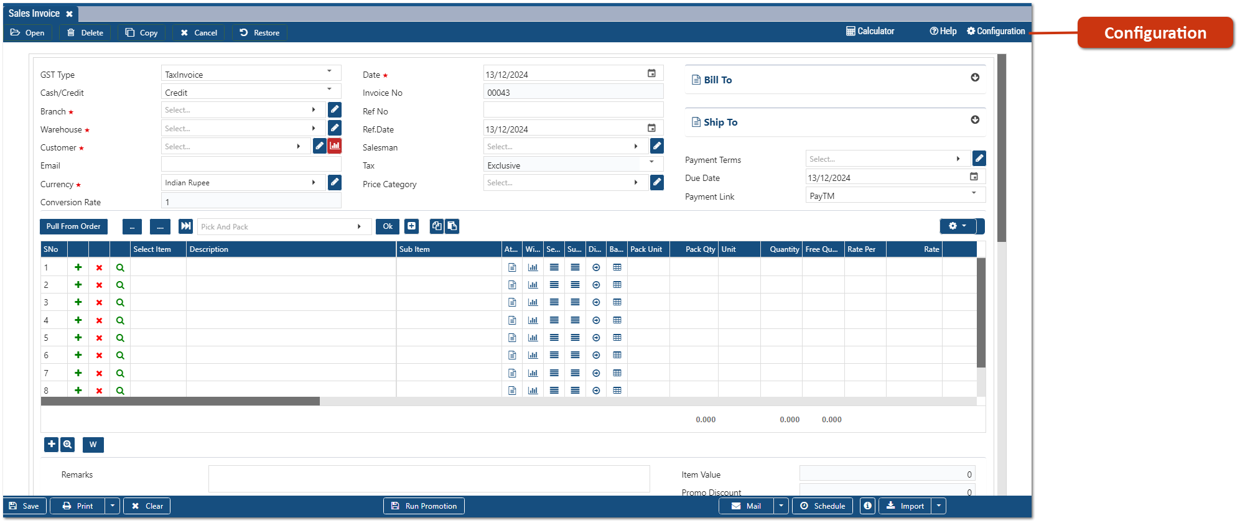
Task: Open the Print options dropdown arrow
Action: (112, 506)
